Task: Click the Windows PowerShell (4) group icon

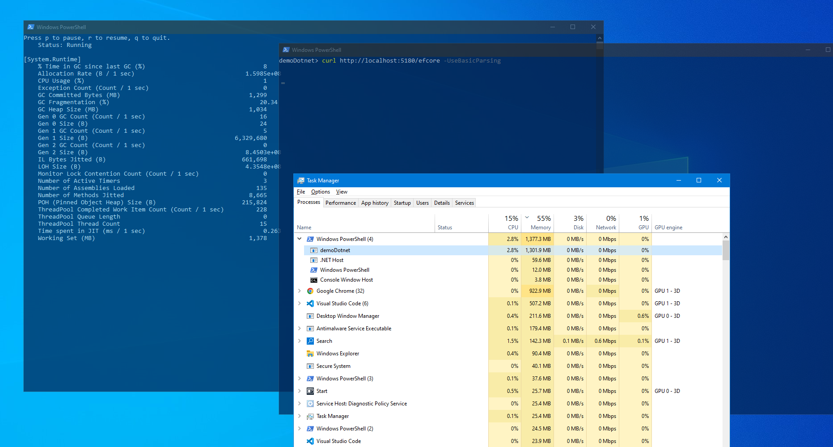Action: (x=310, y=239)
